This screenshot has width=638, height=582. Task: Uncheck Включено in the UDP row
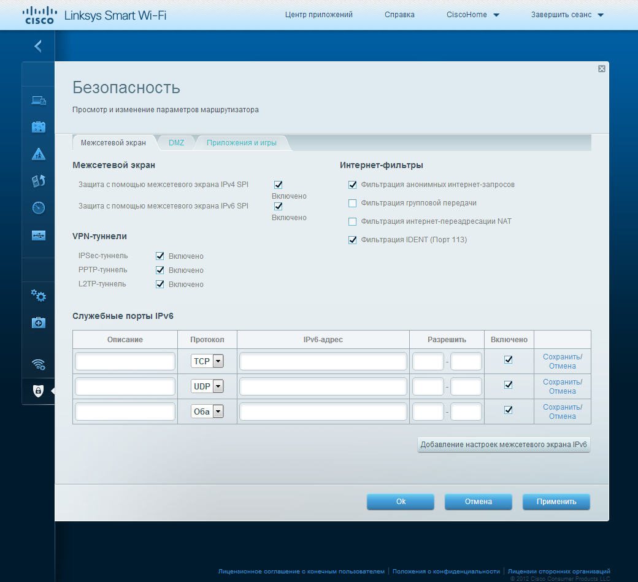(508, 385)
